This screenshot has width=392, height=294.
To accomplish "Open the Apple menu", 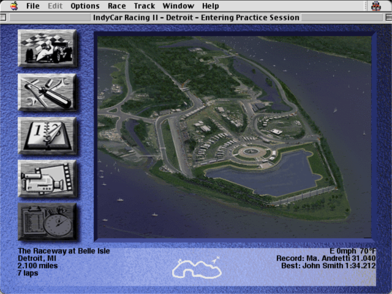I will coord(14,6).
